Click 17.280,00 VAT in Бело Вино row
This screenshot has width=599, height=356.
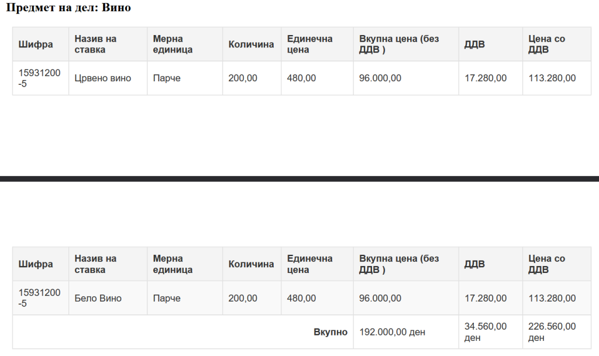pyautogui.click(x=486, y=298)
